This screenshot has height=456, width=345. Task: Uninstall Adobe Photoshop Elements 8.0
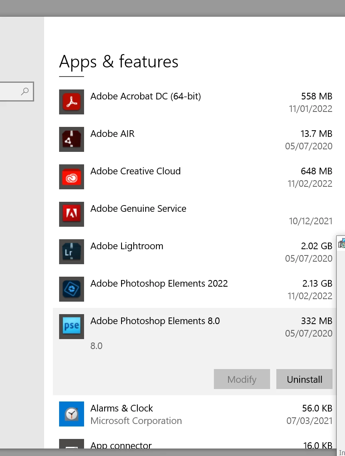tap(304, 379)
